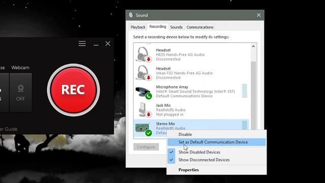This screenshot has height=183, width=325.
Task: Open Properties from the context menu
Action: [x=217, y=170]
